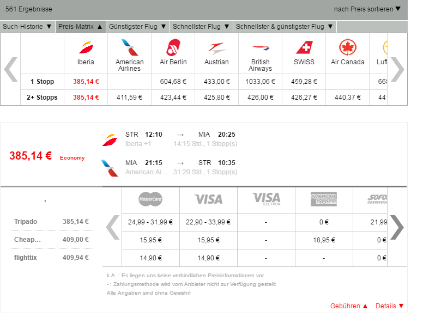Viewport: 423px width, 317px height.
Task: Select Austrian 2+ Stopps price 425,80 €
Action: tap(216, 97)
